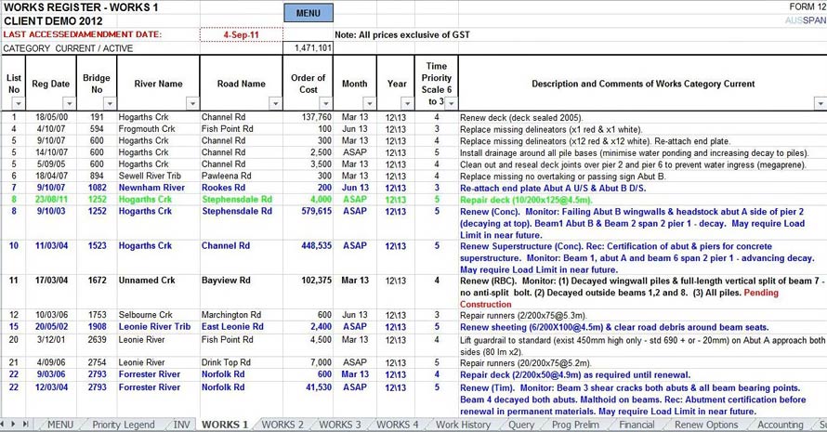Switch to the Priority Legend sheet tab
The height and width of the screenshot is (432, 827).
123,425
